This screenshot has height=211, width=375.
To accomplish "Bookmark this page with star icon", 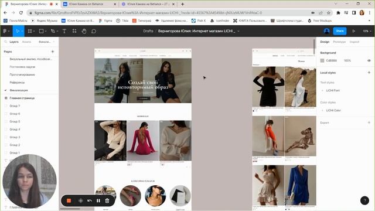I will [329, 13].
